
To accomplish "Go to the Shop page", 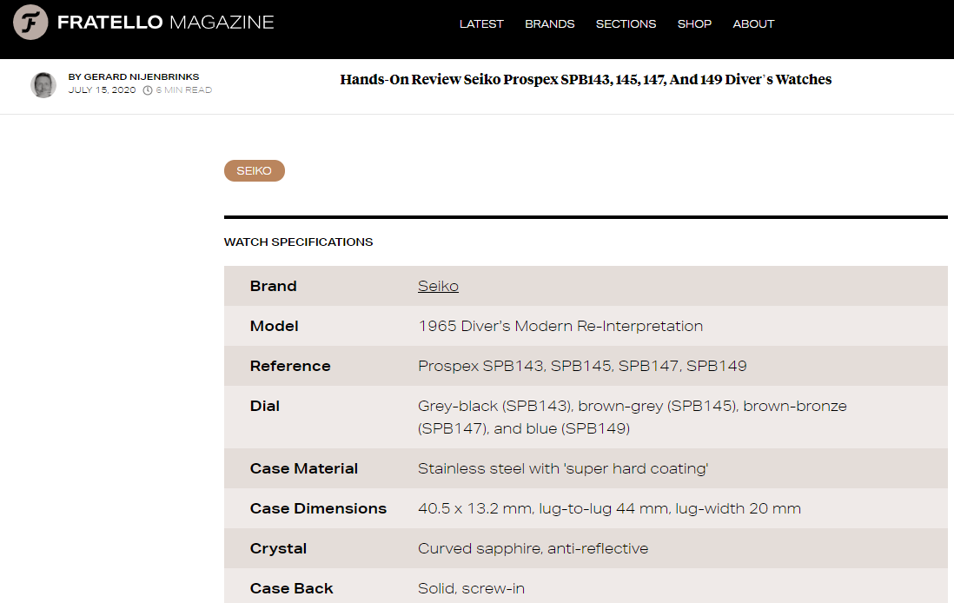I will coord(694,24).
